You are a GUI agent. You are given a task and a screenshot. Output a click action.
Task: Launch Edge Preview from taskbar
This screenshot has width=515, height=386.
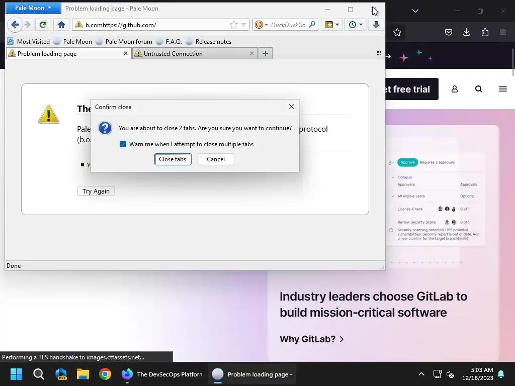coord(61,374)
